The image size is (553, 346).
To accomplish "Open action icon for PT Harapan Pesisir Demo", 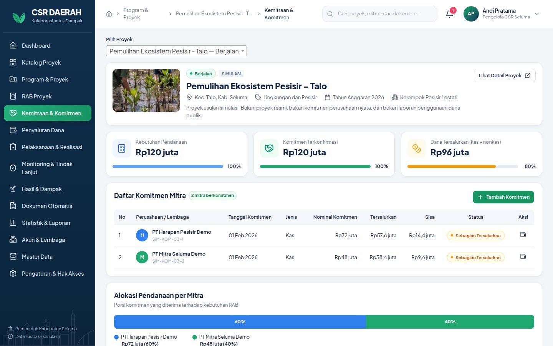I will tap(523, 235).
